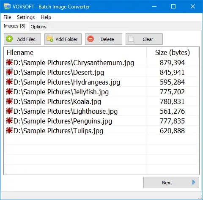The width and height of the screenshot is (203, 200).
Task: Click the blank page Clear icon
Action: [131, 39]
